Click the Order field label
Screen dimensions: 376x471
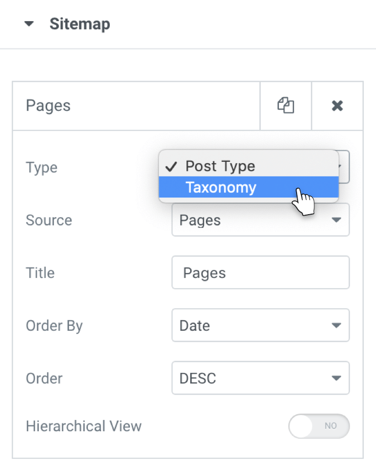44,378
